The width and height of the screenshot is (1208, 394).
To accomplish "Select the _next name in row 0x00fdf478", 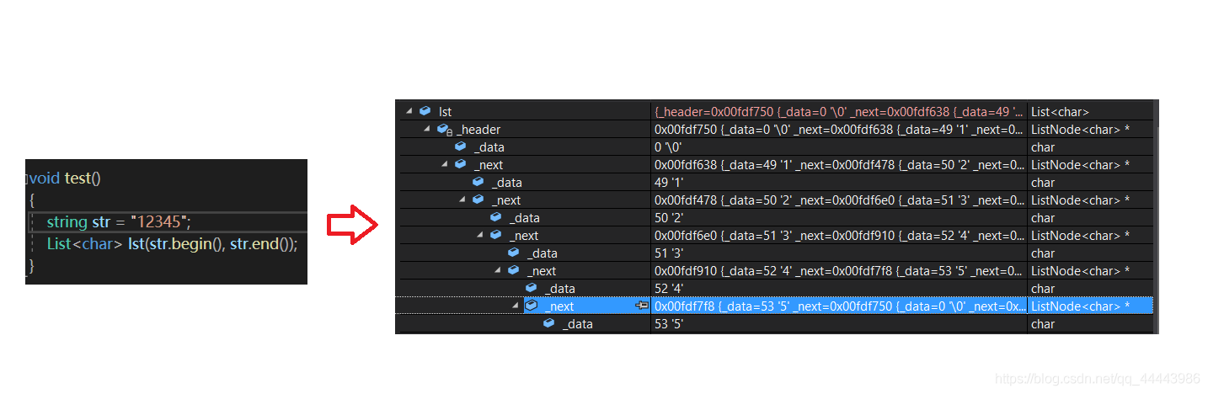I will click(x=505, y=200).
